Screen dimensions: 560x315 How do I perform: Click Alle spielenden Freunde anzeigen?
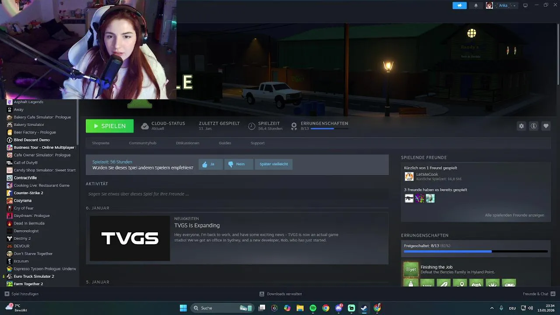pos(514,215)
